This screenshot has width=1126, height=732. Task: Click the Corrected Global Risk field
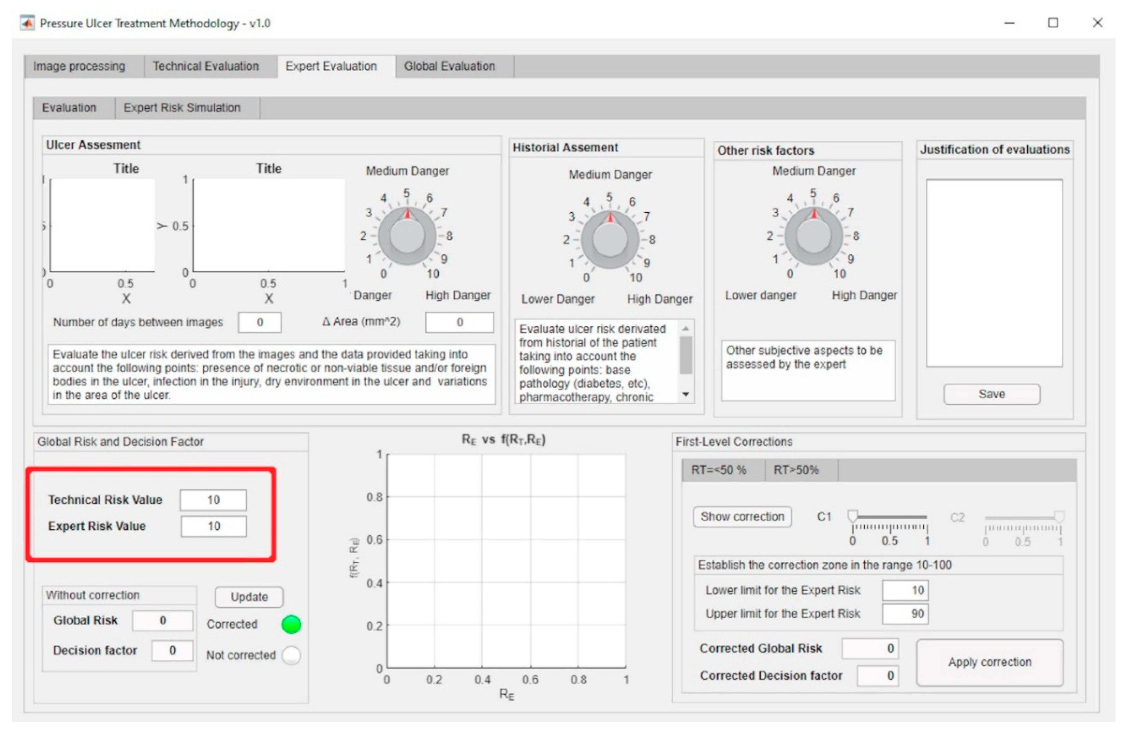[870, 648]
